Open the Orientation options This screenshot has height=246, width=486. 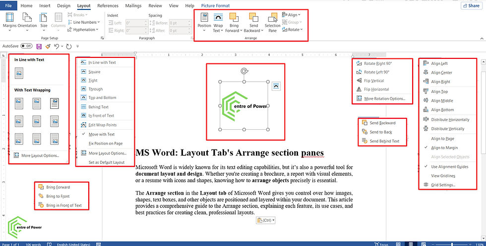pos(27,22)
